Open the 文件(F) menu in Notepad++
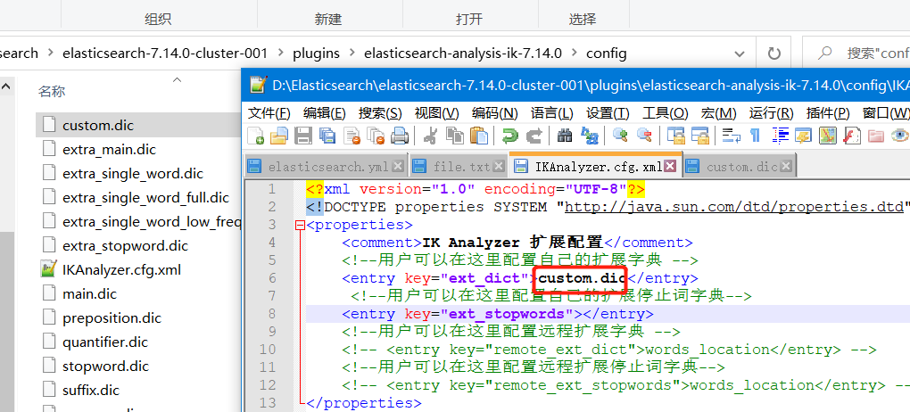This screenshot has width=910, height=412. (x=269, y=113)
